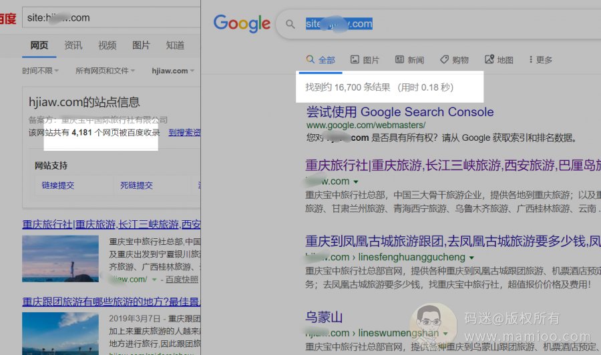This screenshot has height=355, width=601.
Task: Click the 死链提交 link
Action: point(136,186)
